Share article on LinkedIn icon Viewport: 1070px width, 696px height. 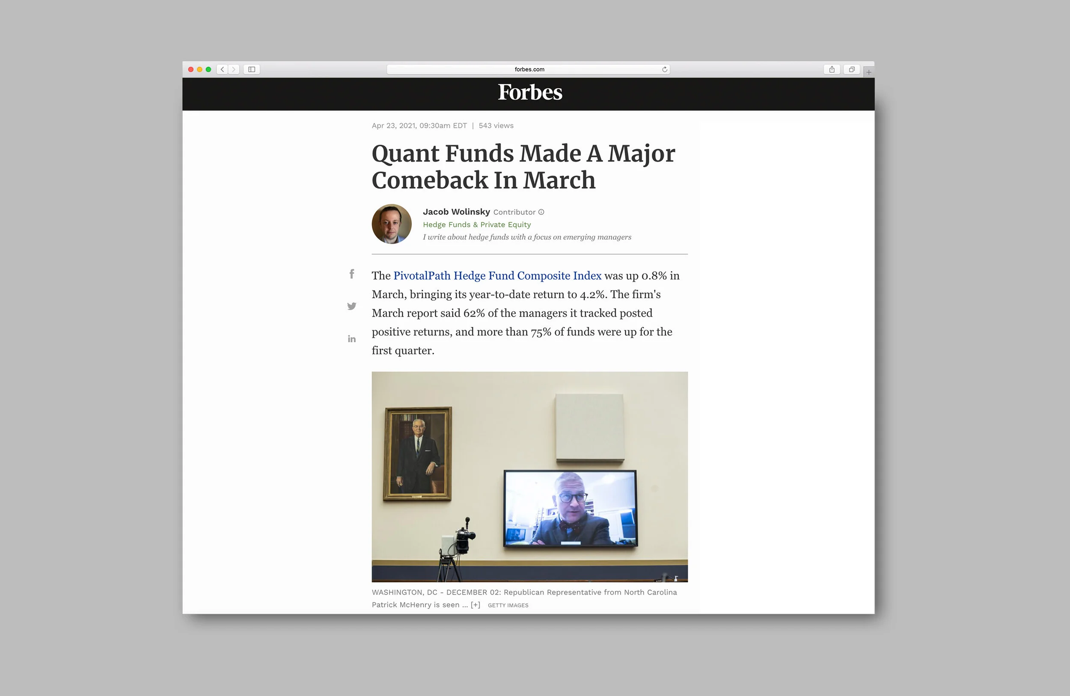tap(351, 339)
